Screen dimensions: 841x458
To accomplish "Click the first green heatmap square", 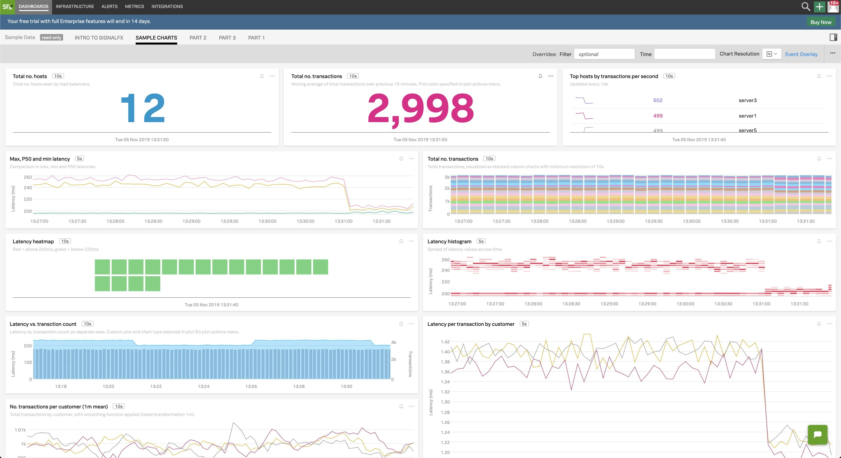I will click(102, 267).
